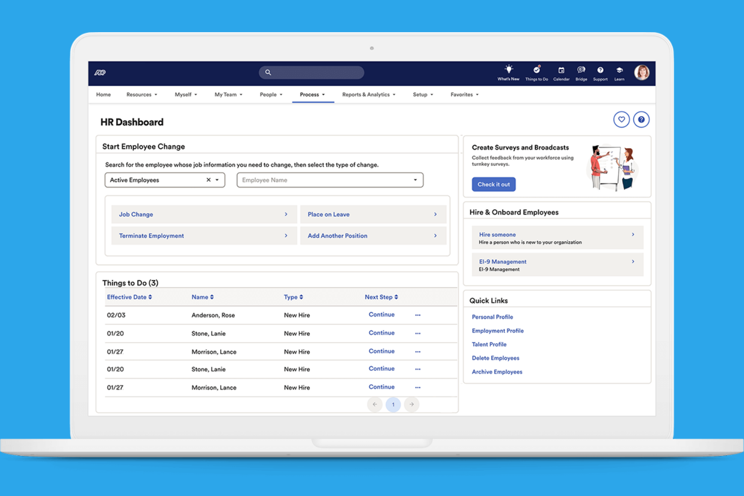Image resolution: width=744 pixels, height=496 pixels.
Task: Open the Active Employees filter dropdown
Action: [x=217, y=179]
